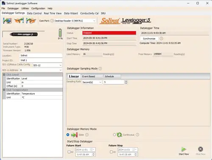Click the battery level indicator icon
The width and height of the screenshot is (212, 160).
[x=60, y=33]
